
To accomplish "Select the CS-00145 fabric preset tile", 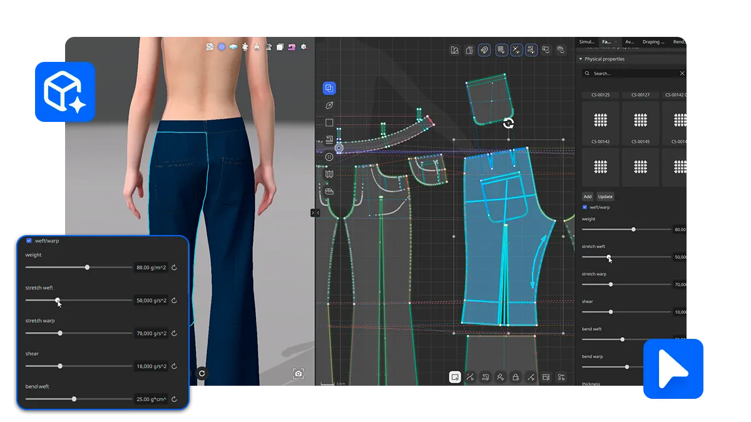I will (x=640, y=123).
